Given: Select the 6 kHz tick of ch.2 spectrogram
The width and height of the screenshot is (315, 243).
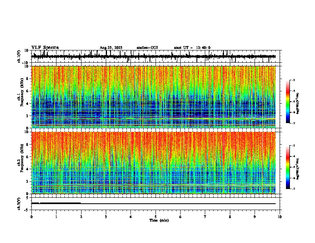Looking at the screenshot, I should pyautogui.click(x=27, y=157).
